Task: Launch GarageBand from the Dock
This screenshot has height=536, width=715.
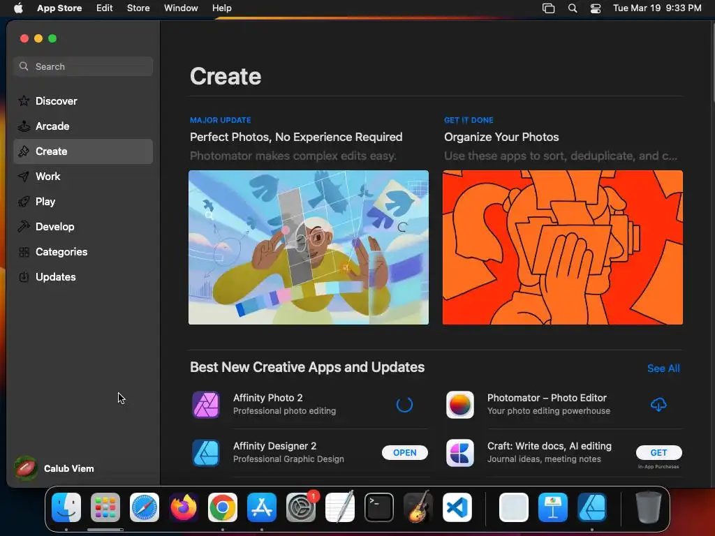Action: (x=418, y=507)
